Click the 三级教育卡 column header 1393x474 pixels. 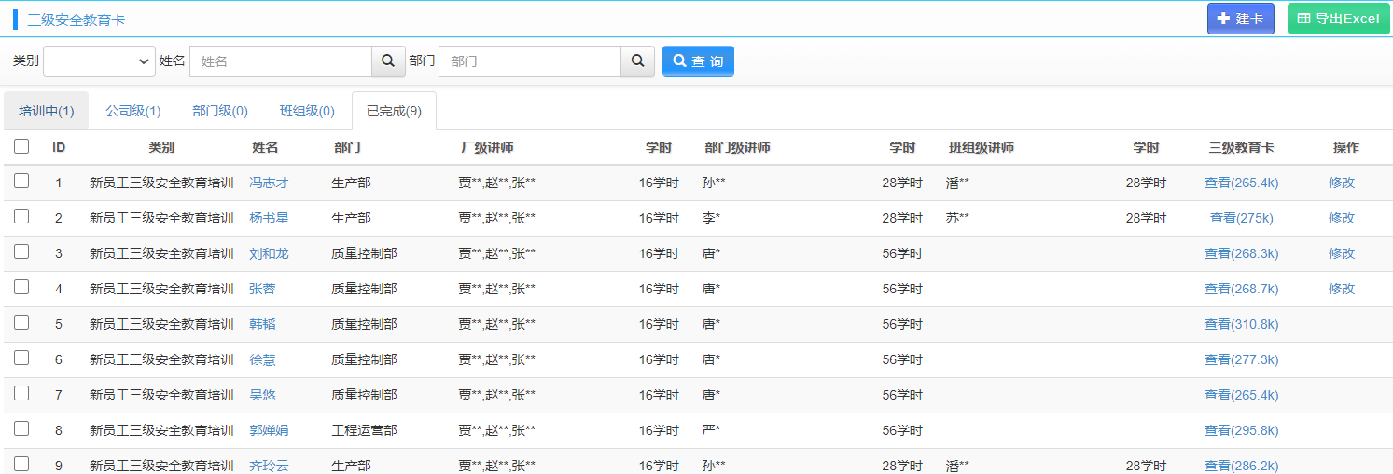1241,147
